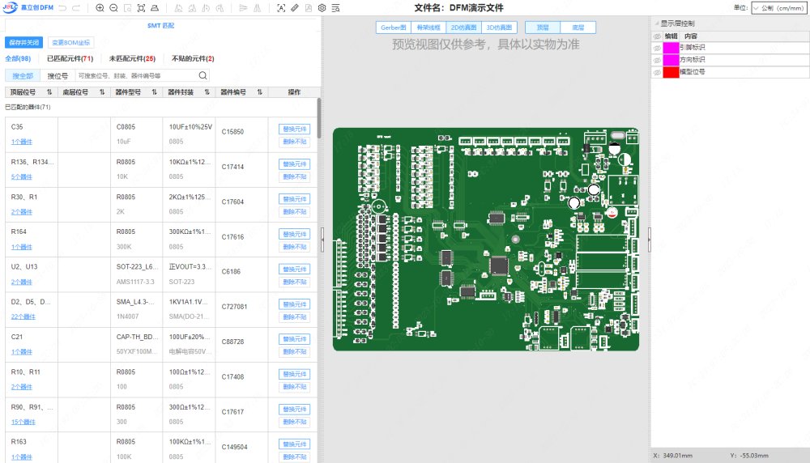Switch to 未匹配元件 tab
The image size is (810, 463).
tap(132, 59)
